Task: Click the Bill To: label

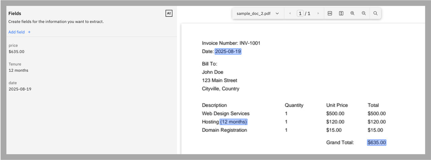Action: [x=209, y=64]
